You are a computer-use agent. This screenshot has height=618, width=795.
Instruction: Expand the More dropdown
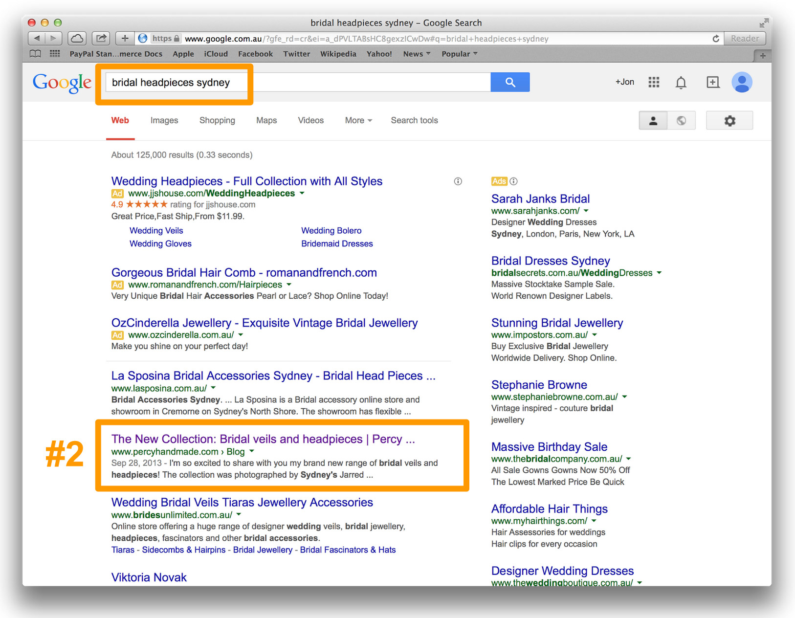pos(358,120)
